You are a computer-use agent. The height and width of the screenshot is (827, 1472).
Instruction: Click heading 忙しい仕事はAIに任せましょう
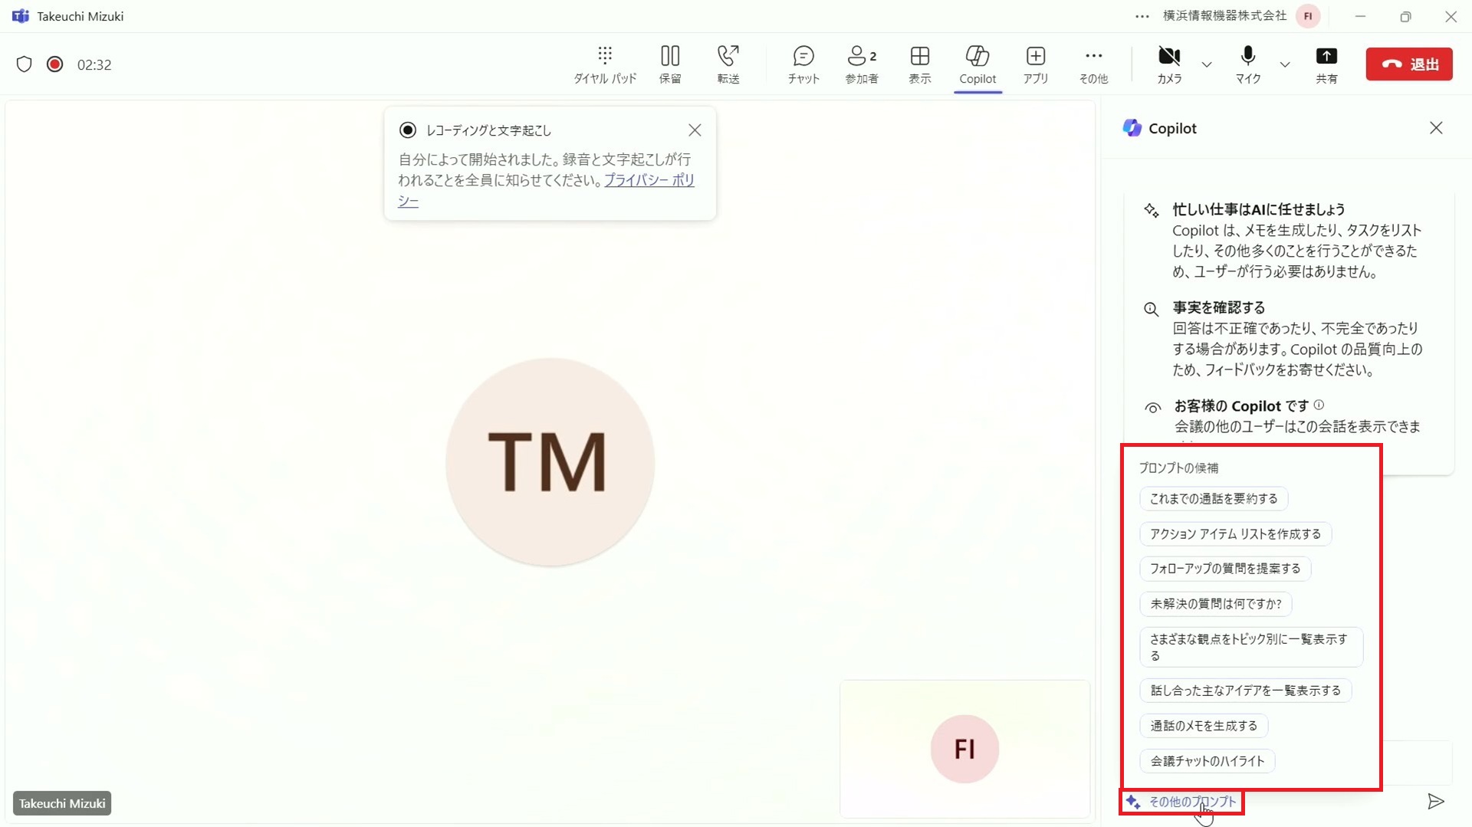click(1258, 209)
